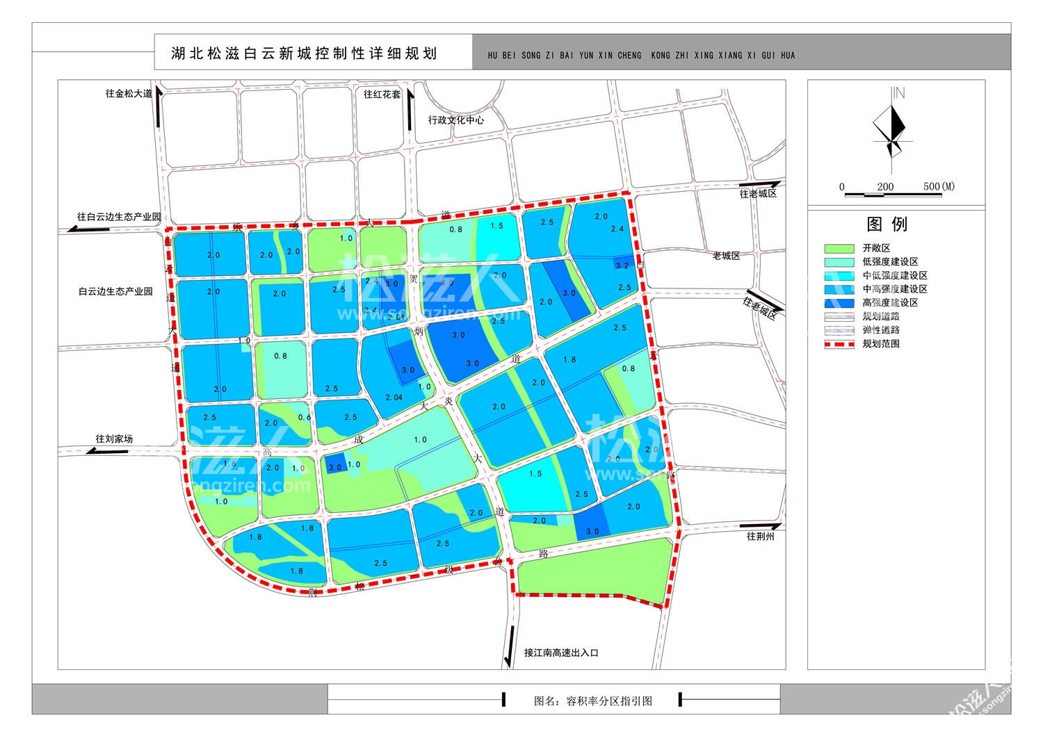Click the 图名：容积率分区指引图 caption
Viewport: 1043px width, 736px height.
point(593,701)
